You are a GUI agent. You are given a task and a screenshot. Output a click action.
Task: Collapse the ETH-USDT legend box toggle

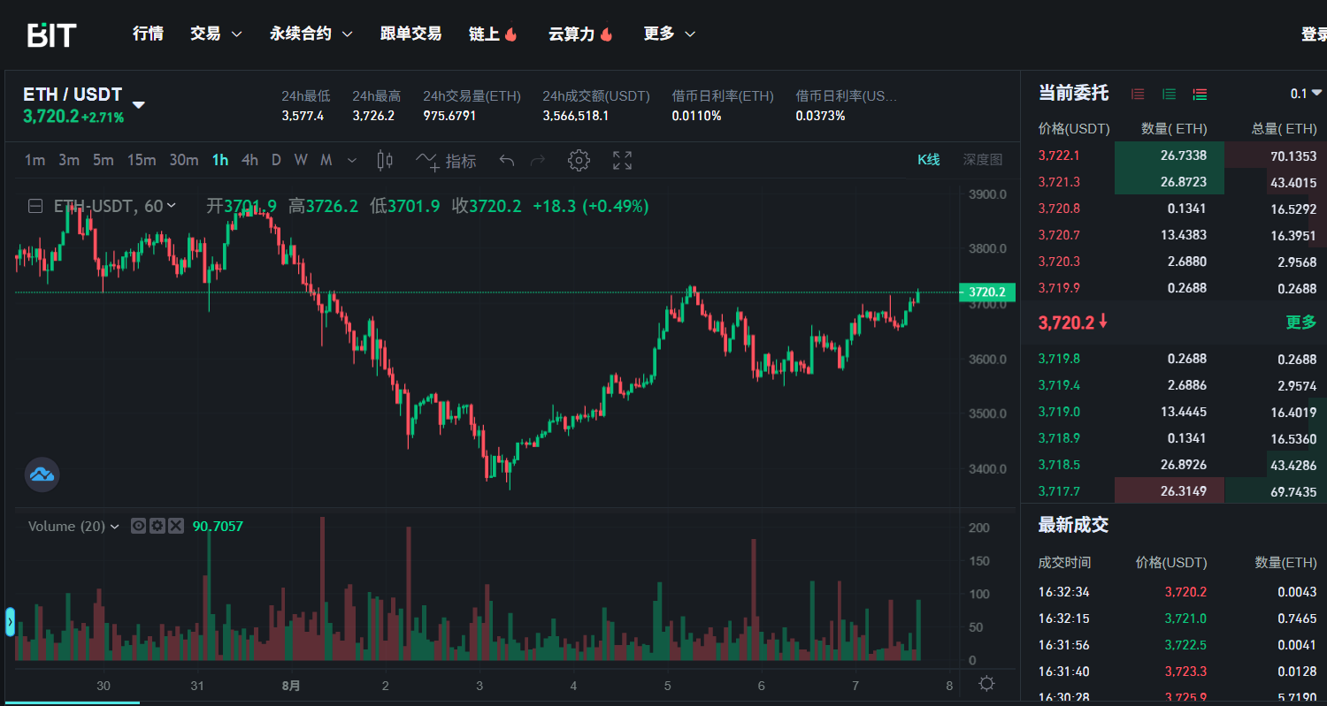point(35,206)
